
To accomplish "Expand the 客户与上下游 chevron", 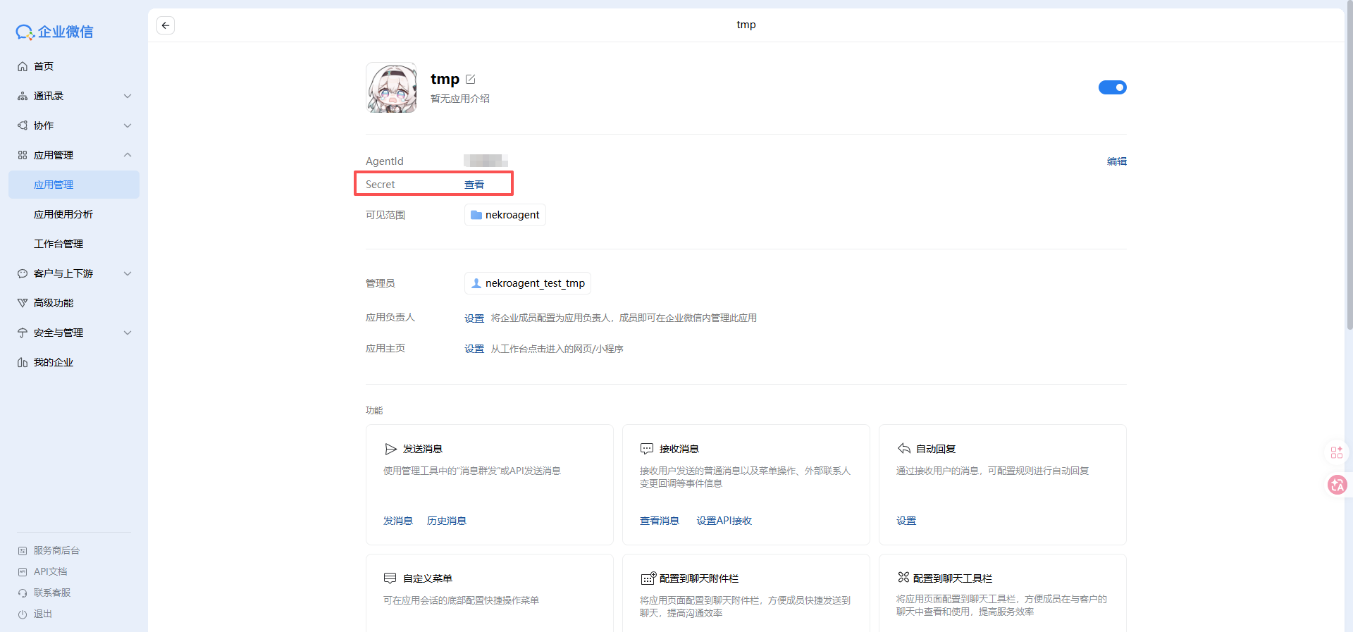I will (x=128, y=273).
